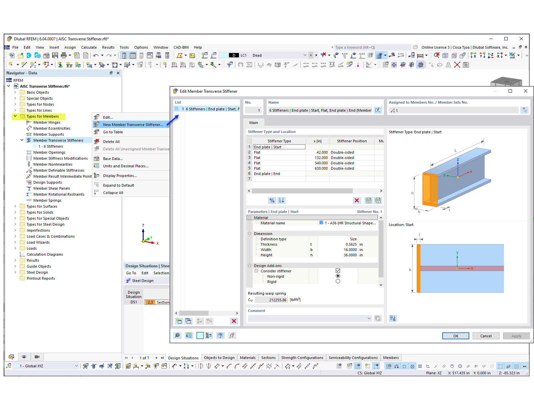Viewport: 534px width, 400px height.
Task: Collapse the Design Add-ons parameter group
Action: 249,266
